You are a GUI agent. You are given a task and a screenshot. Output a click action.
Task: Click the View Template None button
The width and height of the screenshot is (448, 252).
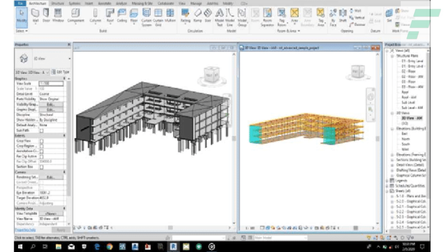click(x=51, y=213)
